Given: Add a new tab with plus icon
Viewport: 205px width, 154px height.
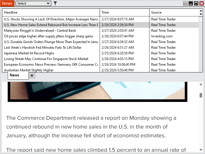Looking at the screenshot, I should [32, 75].
